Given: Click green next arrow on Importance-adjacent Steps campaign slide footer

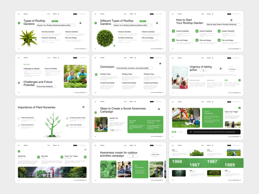Looking at the screenshot, I should tap(163, 136).
